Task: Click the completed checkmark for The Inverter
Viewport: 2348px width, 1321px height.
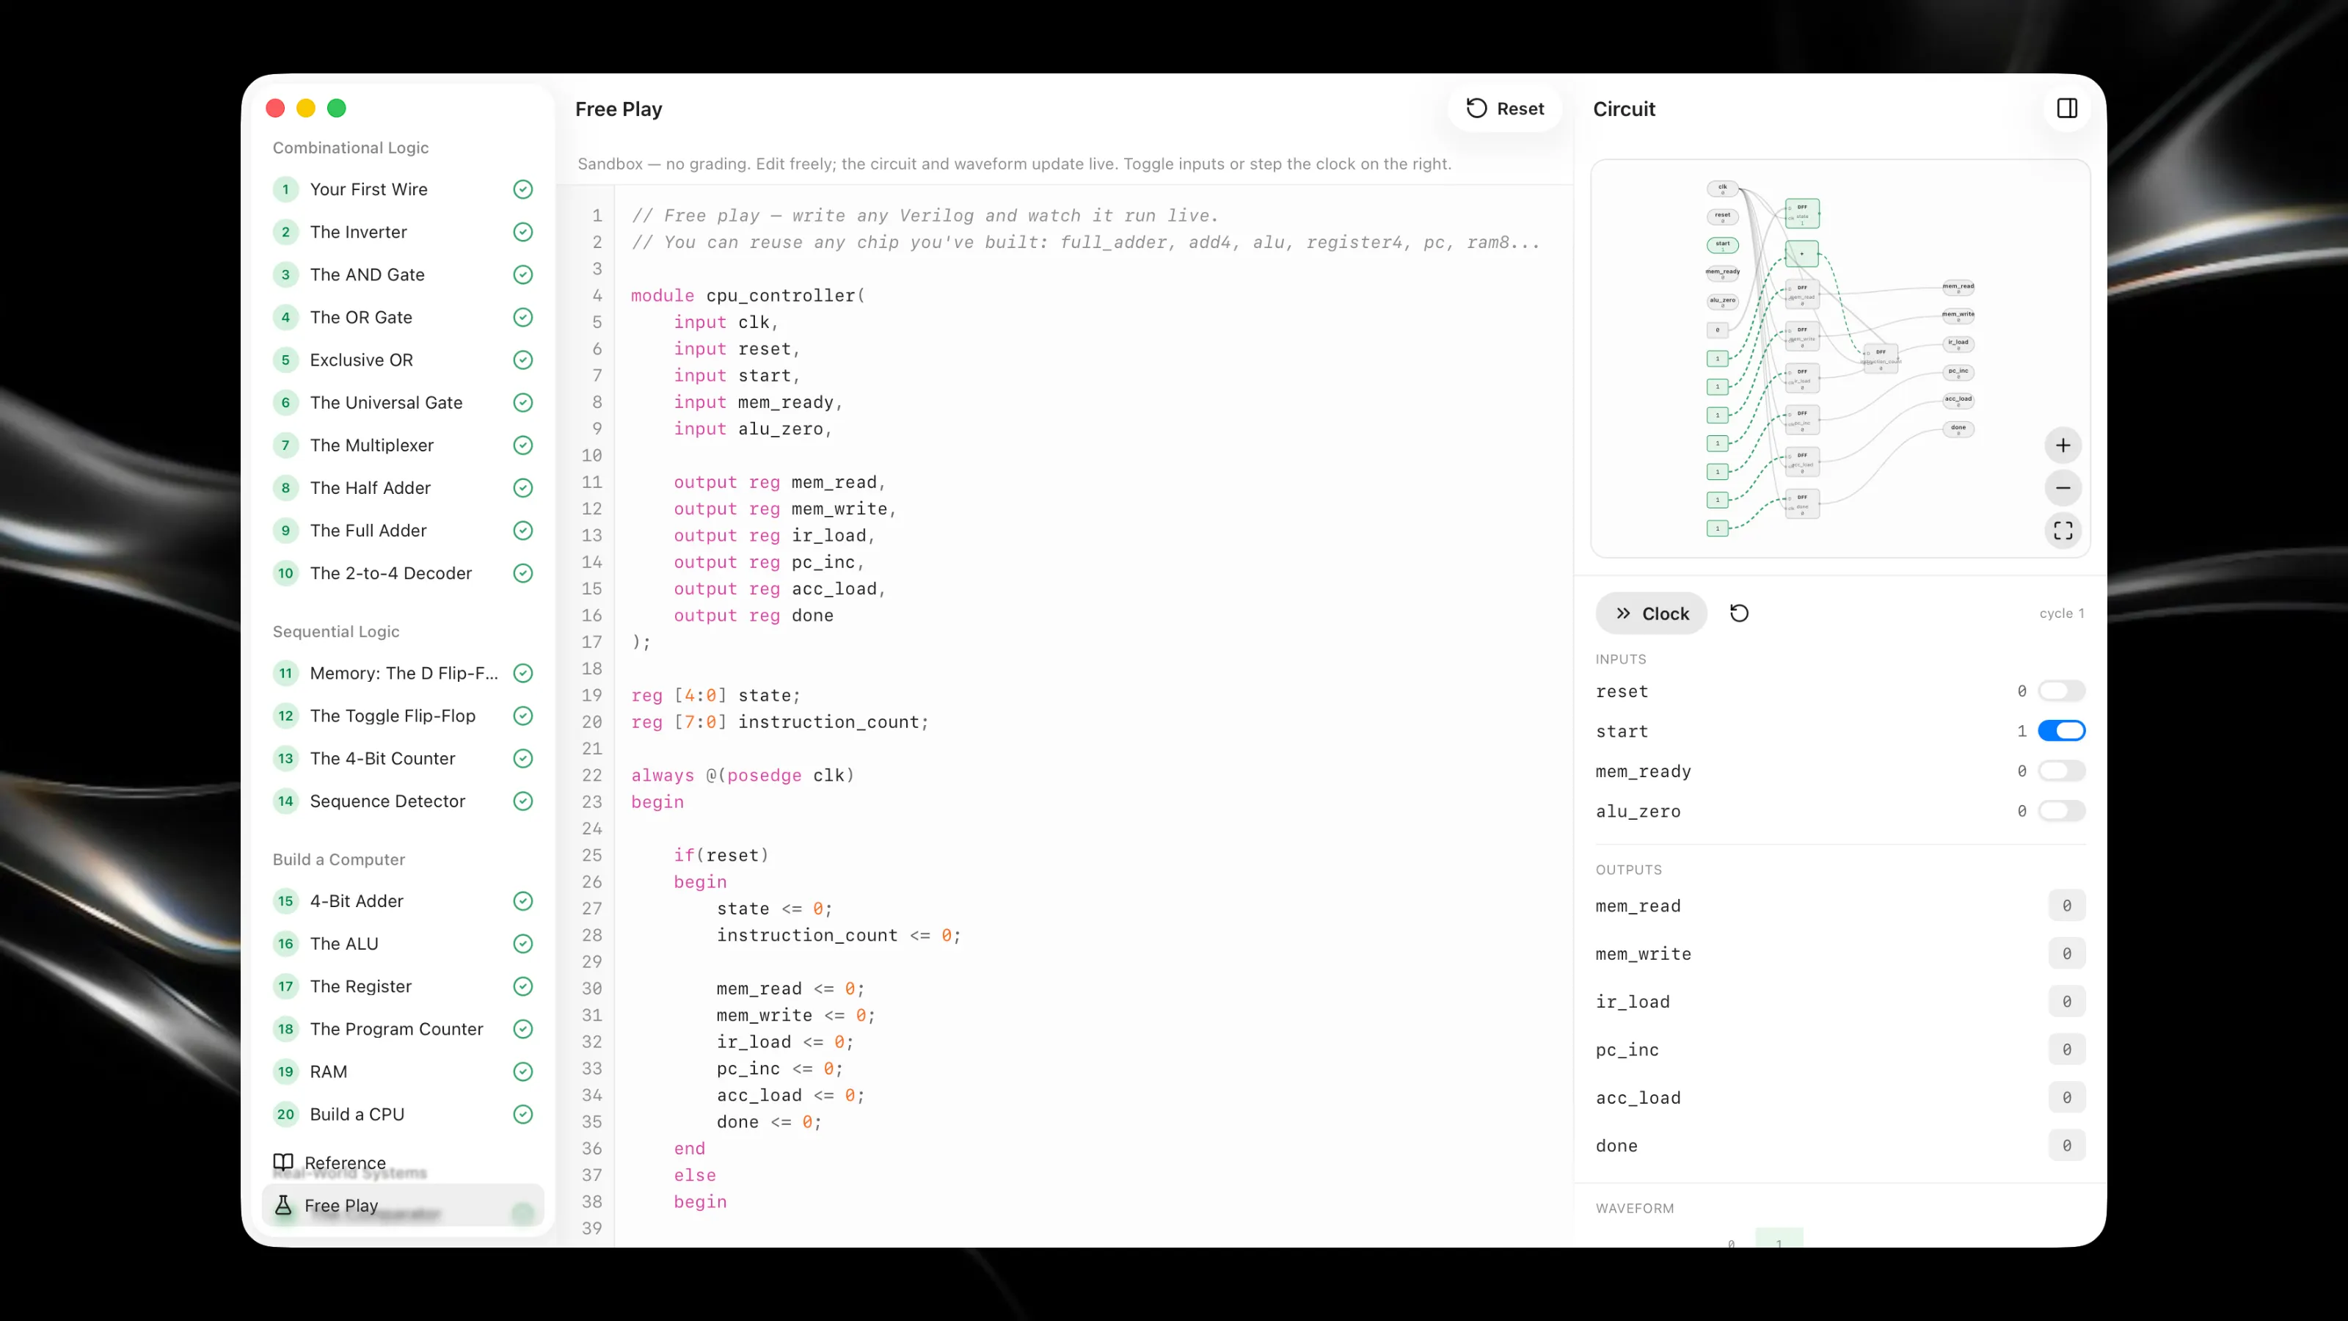Action: pos(523,233)
